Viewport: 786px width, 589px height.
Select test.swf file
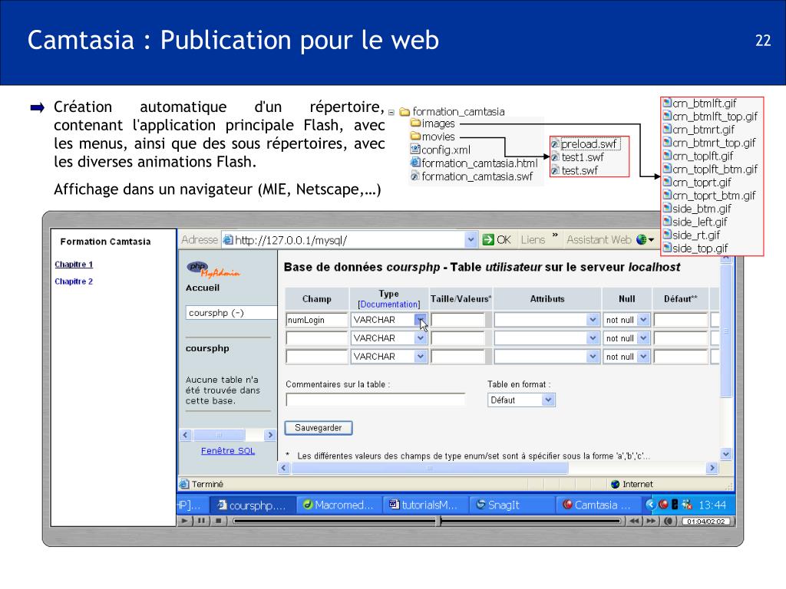tap(574, 171)
